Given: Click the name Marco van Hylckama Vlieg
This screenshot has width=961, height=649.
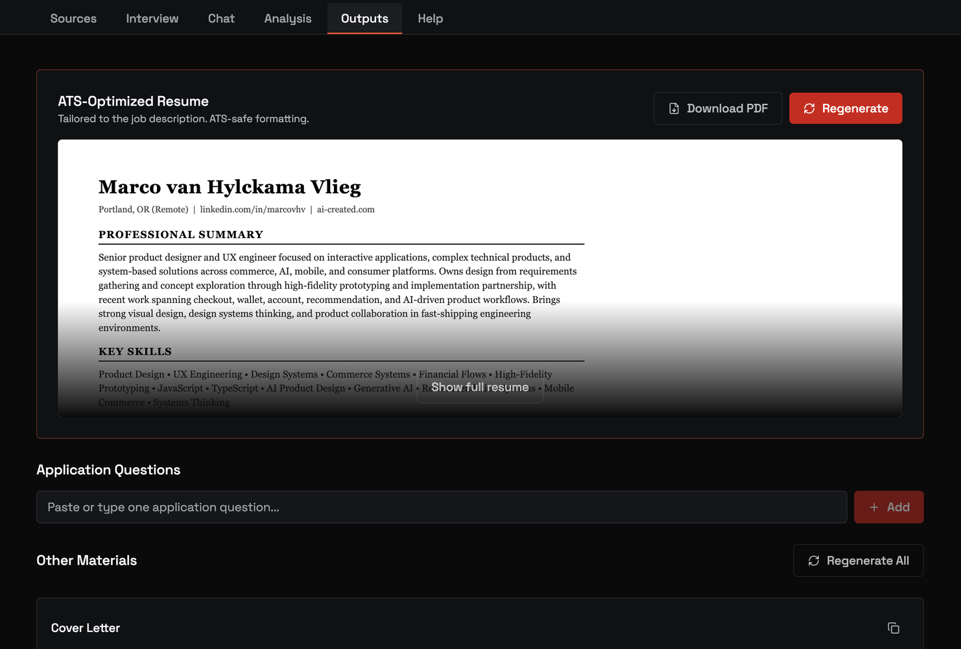Looking at the screenshot, I should pyautogui.click(x=230, y=187).
